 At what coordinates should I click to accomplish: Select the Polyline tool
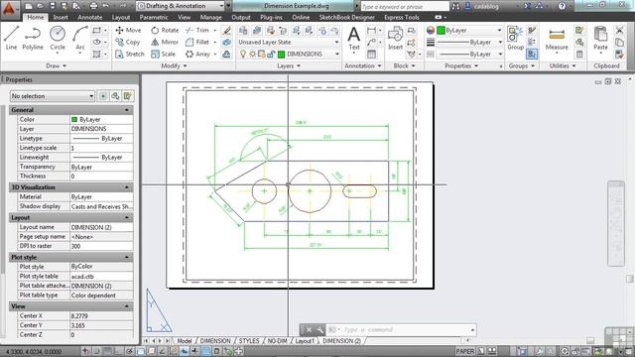click(33, 38)
